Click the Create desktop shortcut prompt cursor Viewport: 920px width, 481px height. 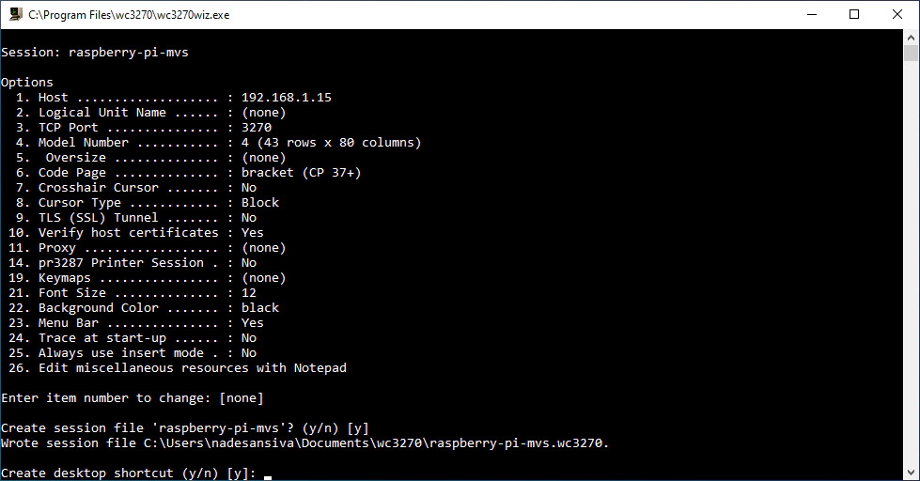[x=268, y=476]
